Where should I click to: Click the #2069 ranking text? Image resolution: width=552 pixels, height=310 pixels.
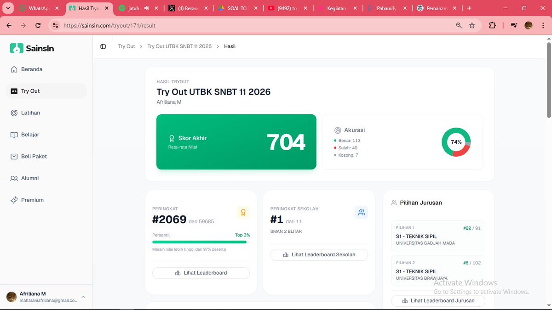pyautogui.click(x=169, y=220)
